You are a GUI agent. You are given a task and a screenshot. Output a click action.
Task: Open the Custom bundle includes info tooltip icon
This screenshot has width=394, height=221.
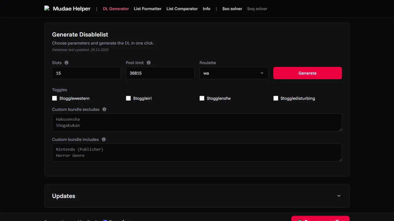tap(104, 139)
